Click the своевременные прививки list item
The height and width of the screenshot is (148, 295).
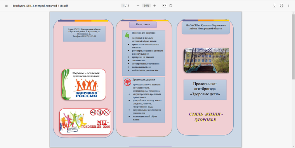pyautogui.click(x=146, y=64)
